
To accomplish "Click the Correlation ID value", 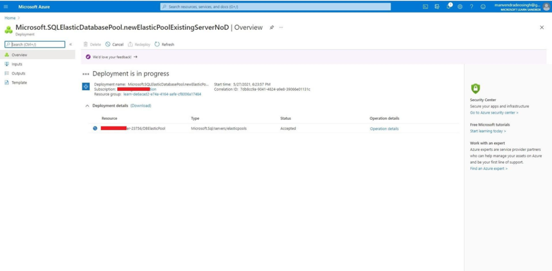I will (x=275, y=89).
